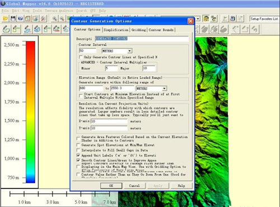Select the Contour Options tab
The width and height of the screenshot is (280, 207).
pyautogui.click(x=87, y=30)
